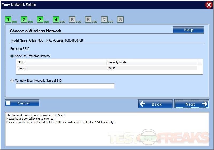Enable Manually Enter Network Name option
This screenshot has height=150, width=214.
pyautogui.click(x=12, y=81)
